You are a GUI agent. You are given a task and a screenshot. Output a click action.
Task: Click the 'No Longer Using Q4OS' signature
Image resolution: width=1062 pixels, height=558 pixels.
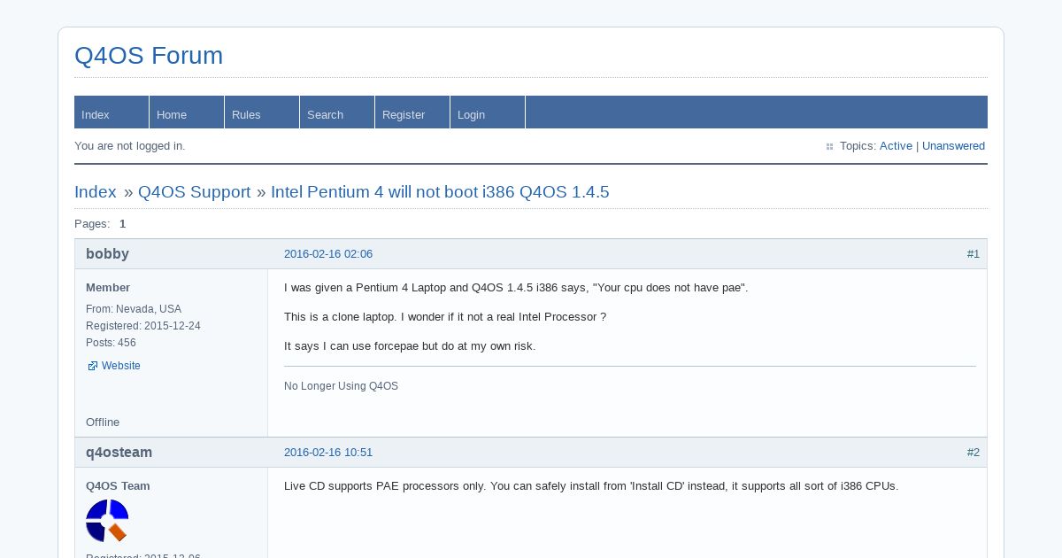tap(341, 386)
